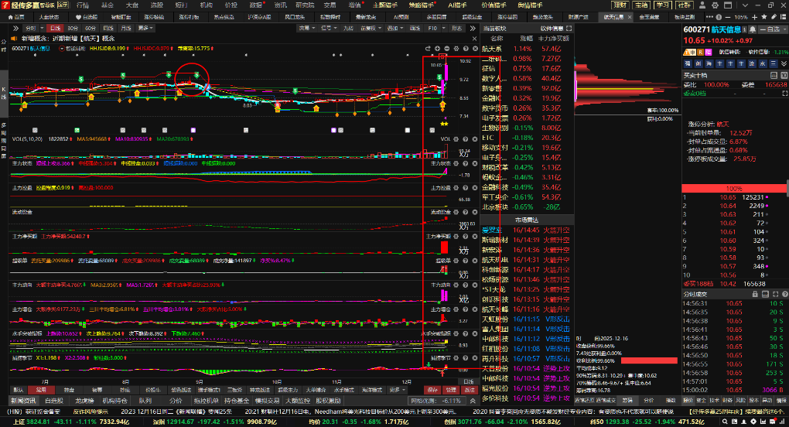The height and width of the screenshot is (427, 789).
Task: Click the 100% red progress bar in order book
Action: (727, 189)
